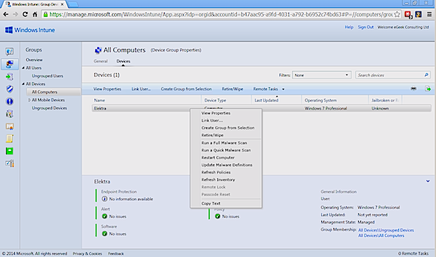Image resolution: width=436 pixels, height=257 pixels.
Task: Click the 0 Remote Tasks status text
Action: pyautogui.click(x=413, y=254)
